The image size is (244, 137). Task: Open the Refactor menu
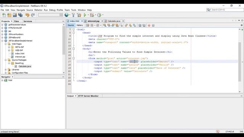[38, 10]
